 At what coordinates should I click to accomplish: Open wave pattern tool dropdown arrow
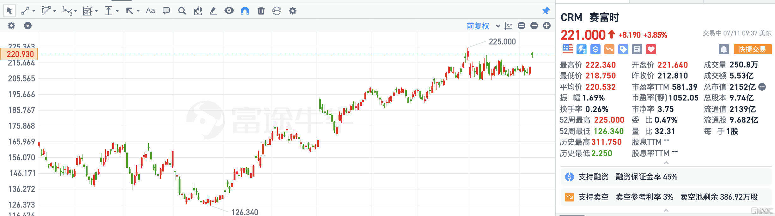coord(76,11)
